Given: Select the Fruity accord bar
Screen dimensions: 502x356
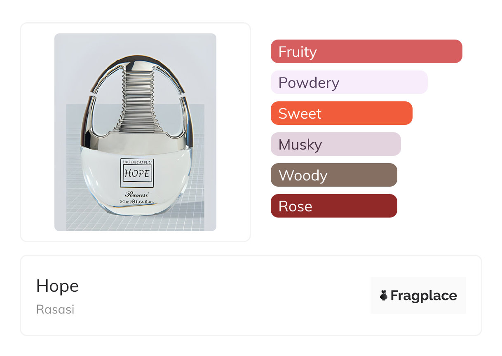Looking at the screenshot, I should (366, 52).
